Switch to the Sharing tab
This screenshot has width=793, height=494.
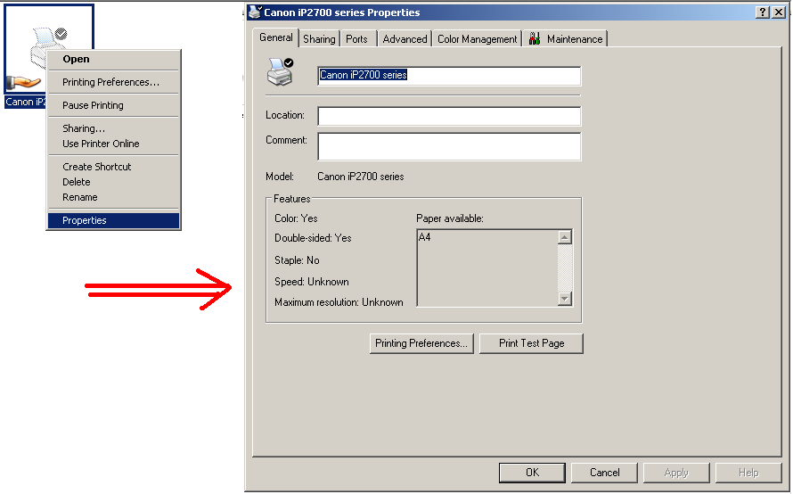319,39
